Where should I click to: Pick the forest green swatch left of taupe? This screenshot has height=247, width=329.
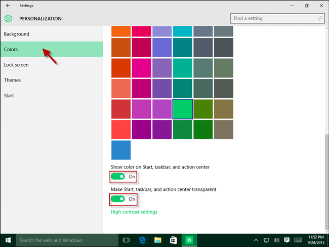(x=203, y=130)
